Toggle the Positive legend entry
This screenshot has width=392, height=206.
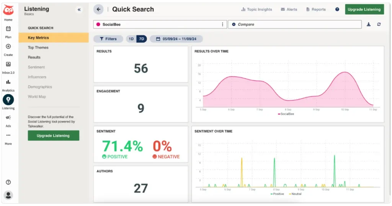(x=277, y=194)
